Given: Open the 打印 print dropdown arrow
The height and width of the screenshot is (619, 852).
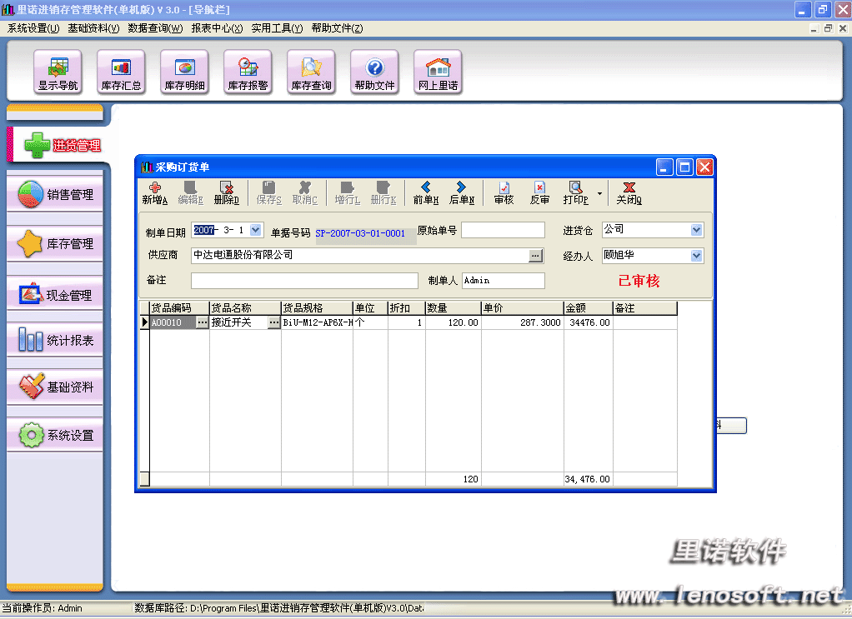Looking at the screenshot, I should 599,192.
